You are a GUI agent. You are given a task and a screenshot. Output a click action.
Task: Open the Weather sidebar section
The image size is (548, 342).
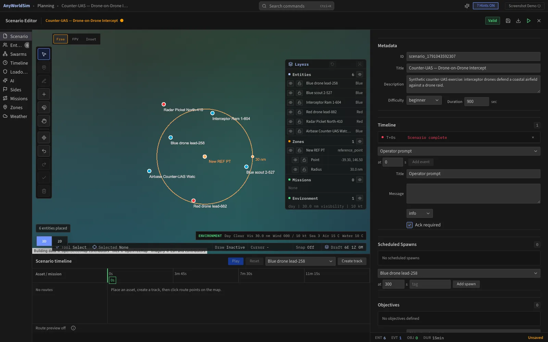[x=16, y=116]
